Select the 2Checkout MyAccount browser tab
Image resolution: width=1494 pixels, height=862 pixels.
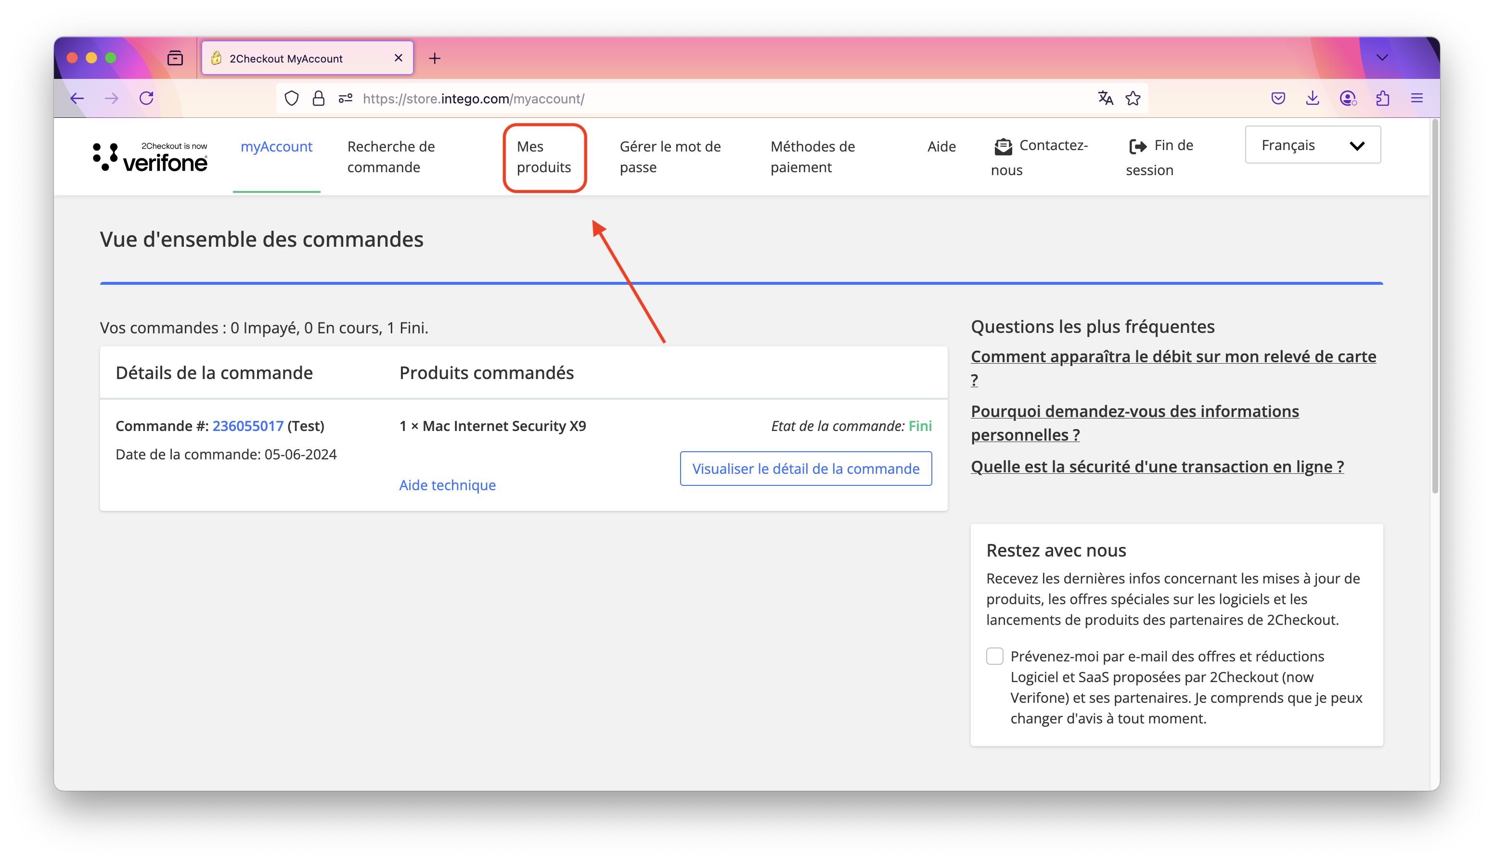tap(307, 58)
